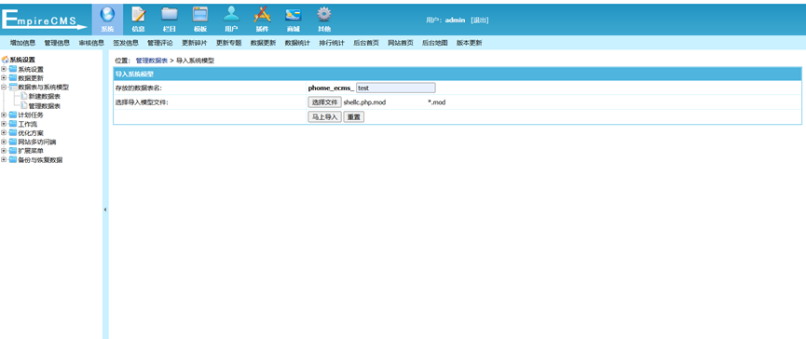Image resolution: width=806 pixels, height=339 pixels.
Task: Open the 系统 globe icon section
Action: (107, 20)
